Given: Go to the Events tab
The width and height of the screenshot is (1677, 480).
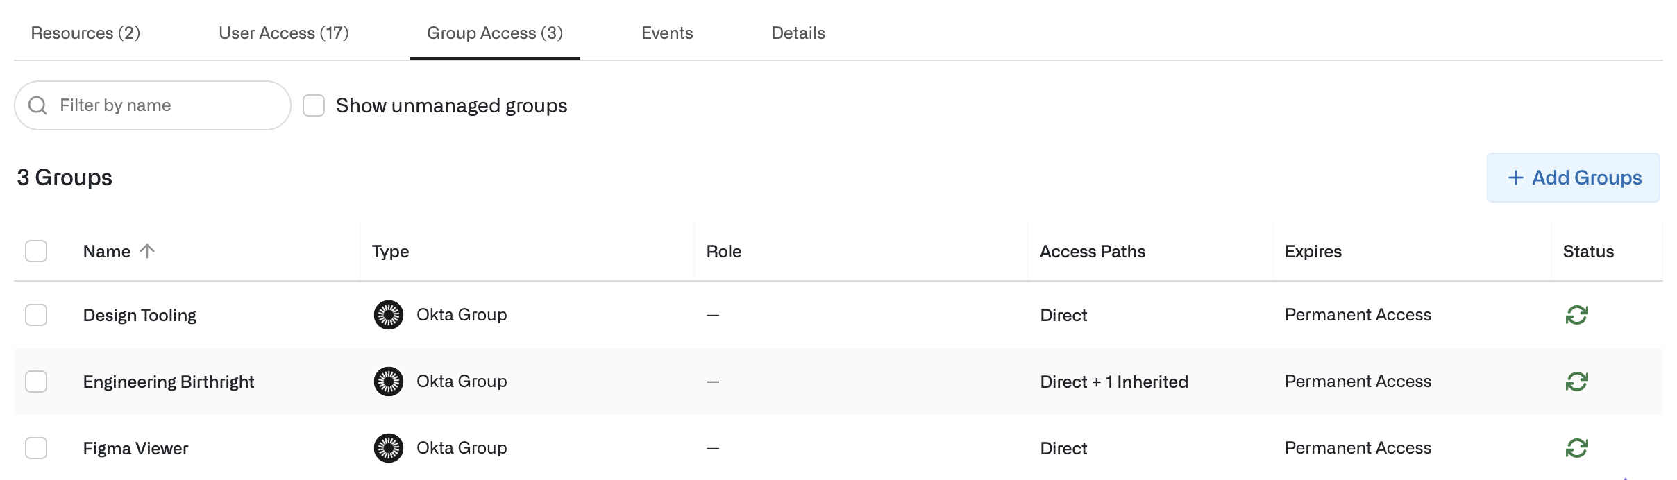Looking at the screenshot, I should tap(667, 33).
